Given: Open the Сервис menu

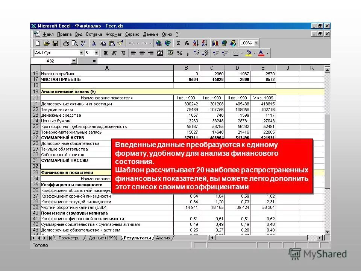Looking at the screenshot, I should (x=132, y=34).
